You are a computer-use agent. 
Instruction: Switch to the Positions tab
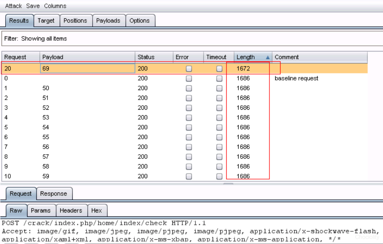[x=75, y=21]
